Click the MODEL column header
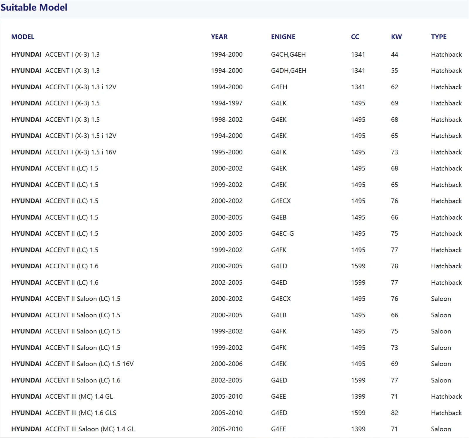The image size is (469, 438). point(23,37)
